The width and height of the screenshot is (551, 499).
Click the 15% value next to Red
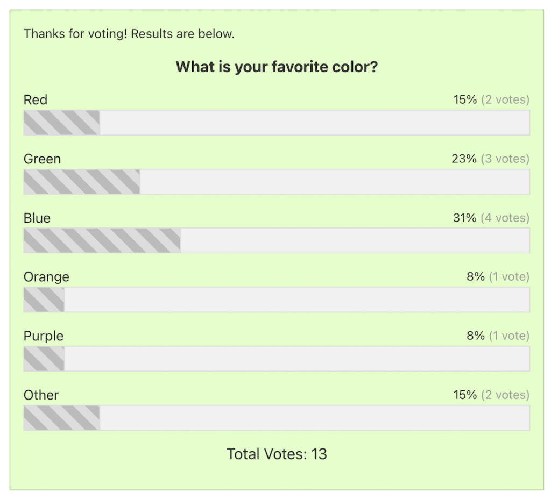[x=464, y=99]
